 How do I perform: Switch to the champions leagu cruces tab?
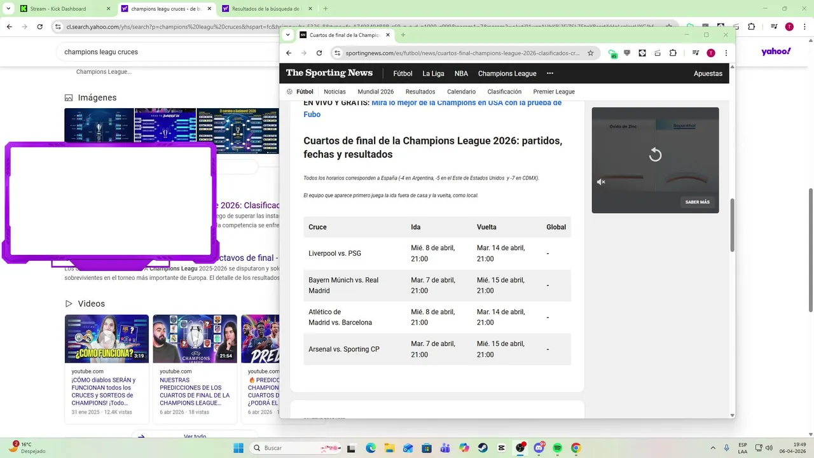click(x=167, y=9)
